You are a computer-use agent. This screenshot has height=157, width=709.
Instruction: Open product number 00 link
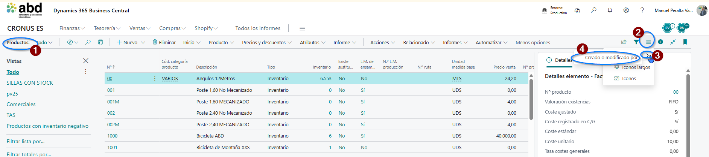110,78
